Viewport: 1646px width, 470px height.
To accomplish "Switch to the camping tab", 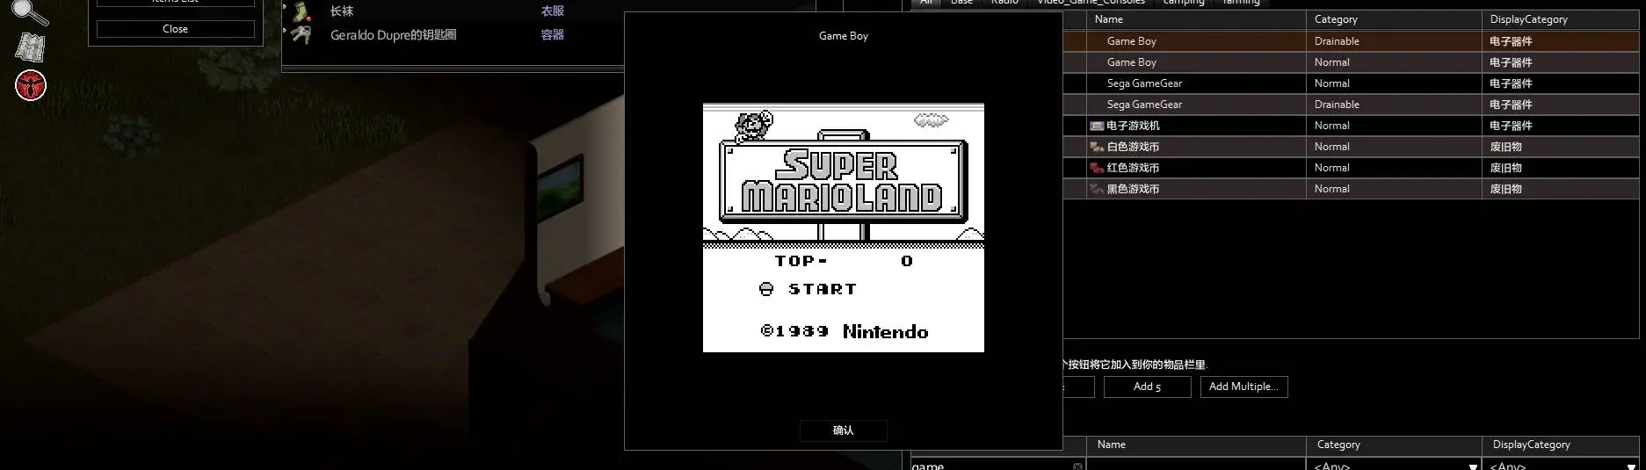I will 1184,3.
